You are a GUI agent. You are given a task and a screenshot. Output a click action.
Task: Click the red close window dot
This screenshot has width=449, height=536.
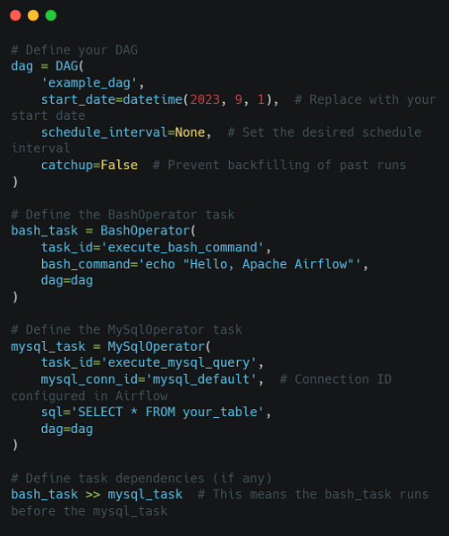15,15
